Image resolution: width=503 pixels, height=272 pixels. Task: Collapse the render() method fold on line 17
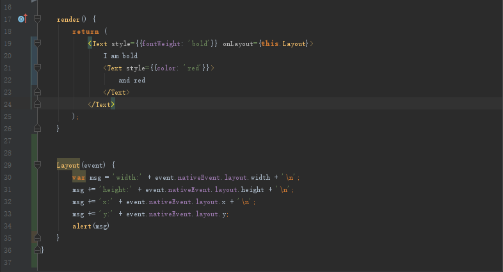[37, 19]
